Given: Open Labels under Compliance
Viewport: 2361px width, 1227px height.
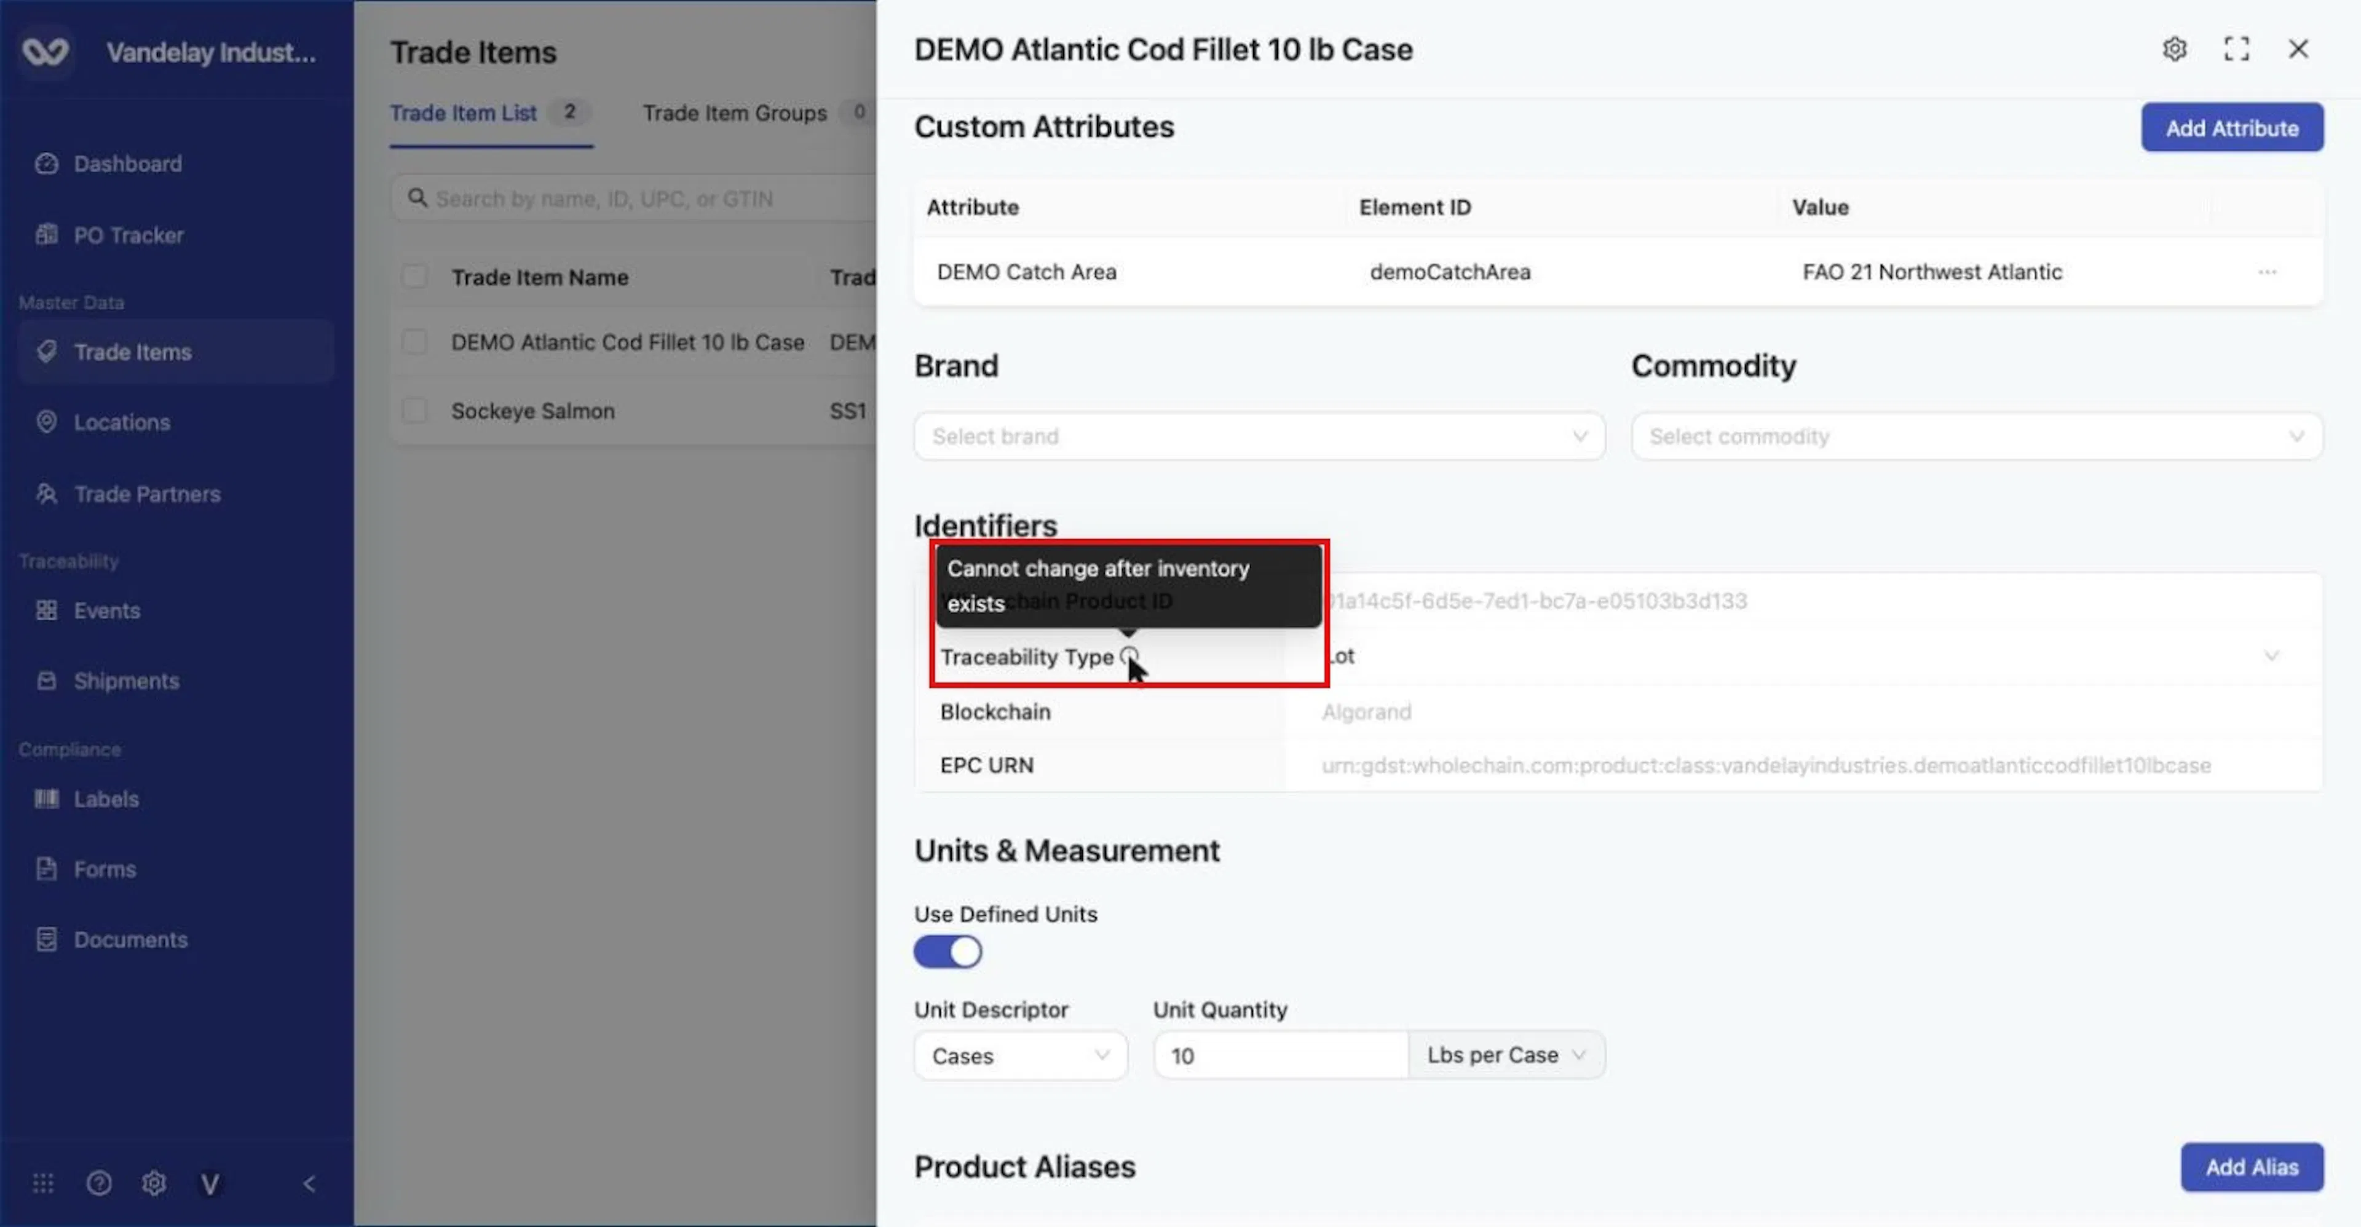Looking at the screenshot, I should pos(105,799).
